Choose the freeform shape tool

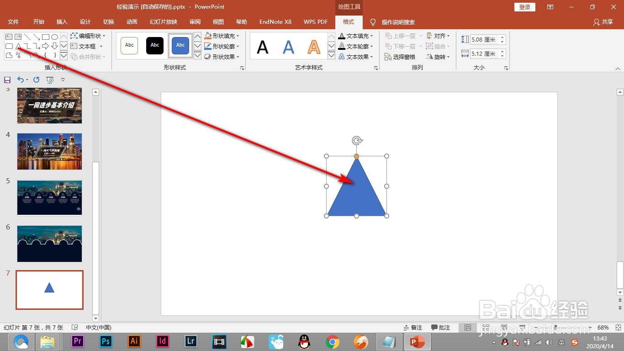[x=9, y=55]
